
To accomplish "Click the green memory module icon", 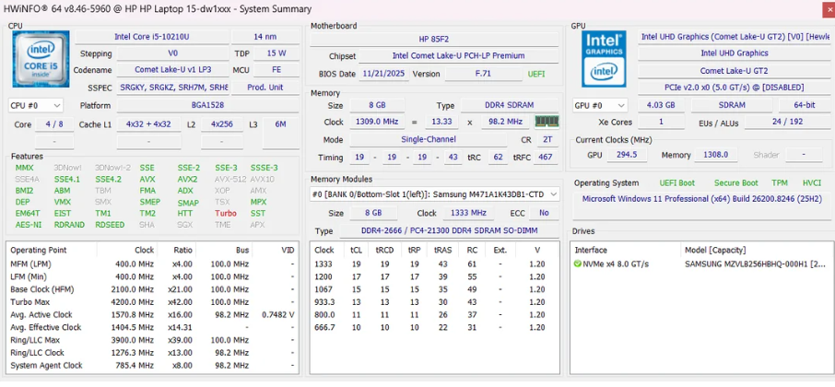I will tap(547, 122).
